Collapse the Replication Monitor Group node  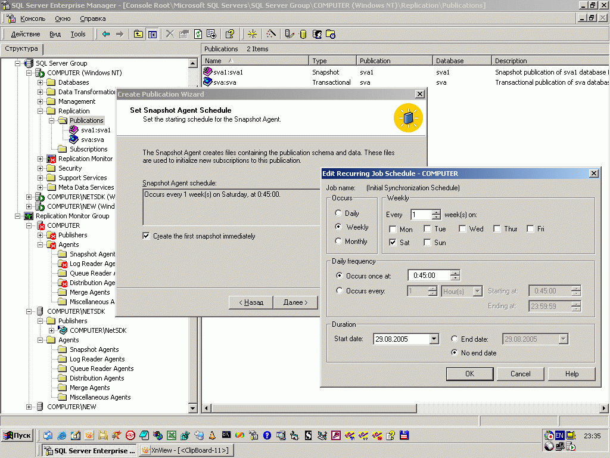coord(17,216)
